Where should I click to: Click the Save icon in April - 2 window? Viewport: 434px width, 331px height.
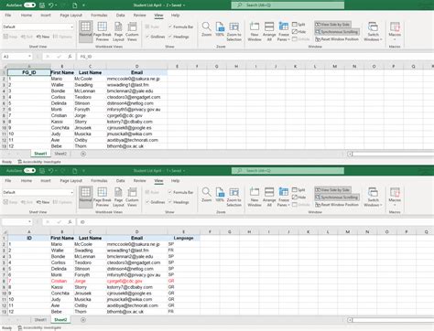click(x=42, y=5)
